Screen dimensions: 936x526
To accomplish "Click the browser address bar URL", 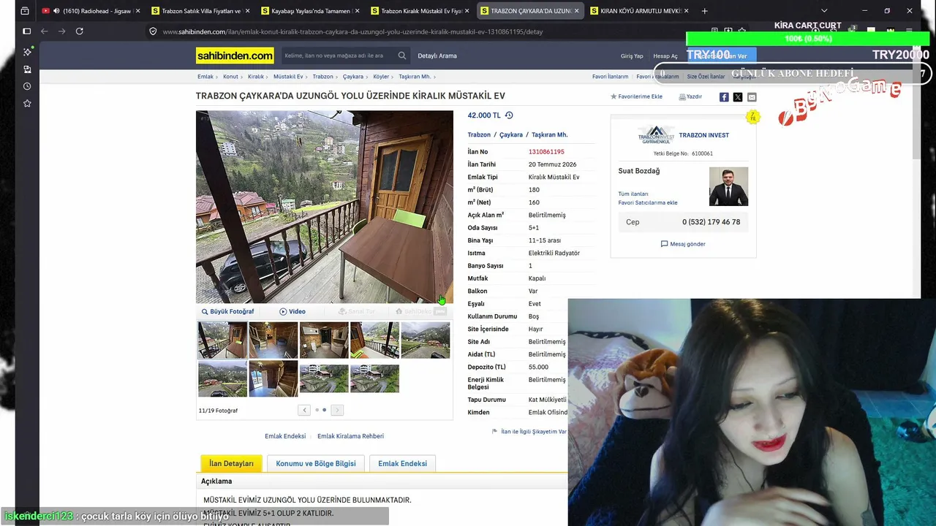I will tap(353, 31).
